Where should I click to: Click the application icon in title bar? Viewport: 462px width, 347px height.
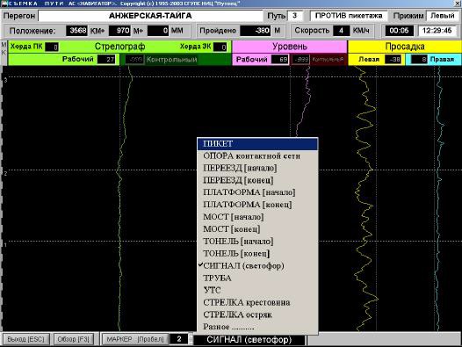pyautogui.click(x=4, y=4)
